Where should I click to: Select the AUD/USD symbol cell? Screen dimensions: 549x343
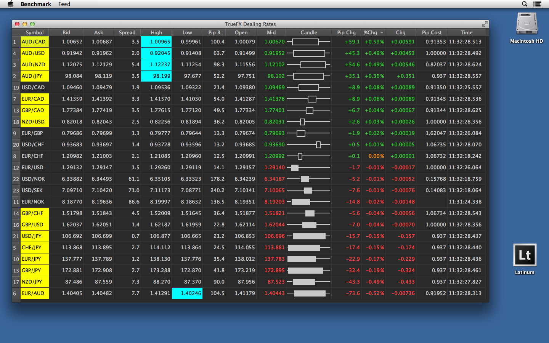click(35, 53)
